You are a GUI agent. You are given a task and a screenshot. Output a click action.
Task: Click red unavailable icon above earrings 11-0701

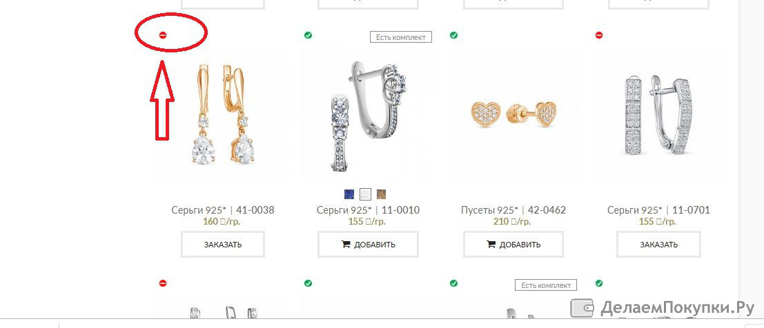[x=599, y=35]
